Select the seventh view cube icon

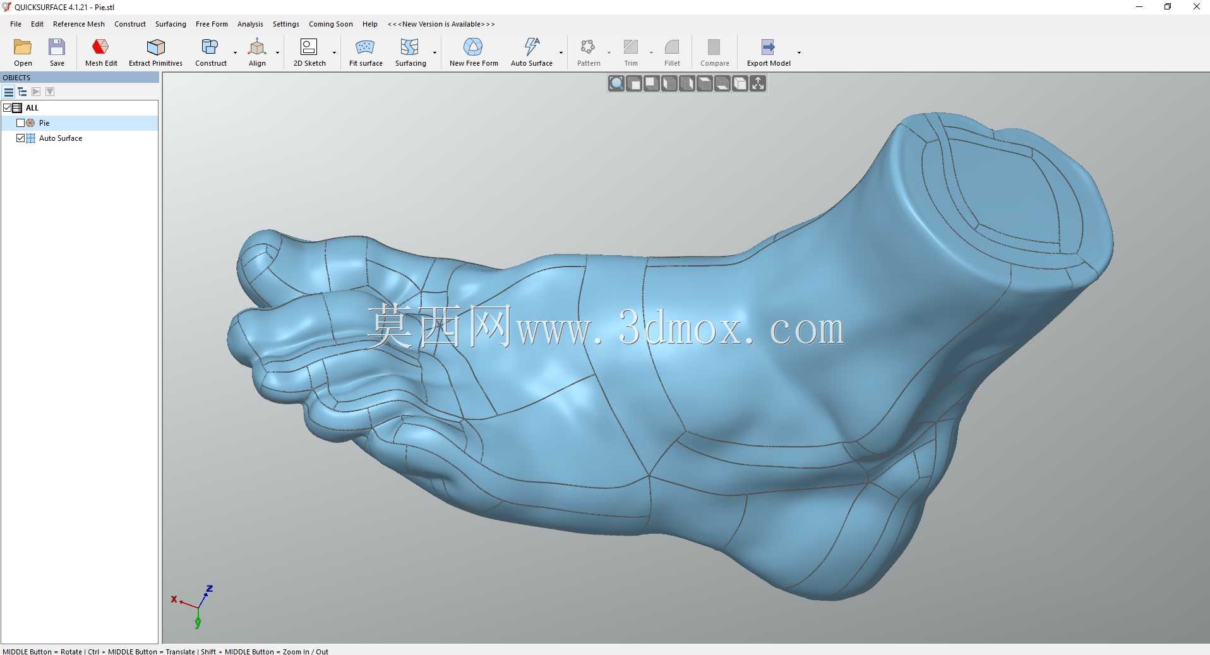[x=722, y=83]
